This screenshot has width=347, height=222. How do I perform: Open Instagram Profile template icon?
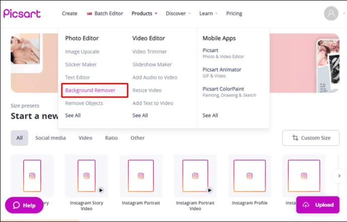[249, 176]
